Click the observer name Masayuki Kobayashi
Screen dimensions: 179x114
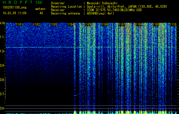point(102,3)
